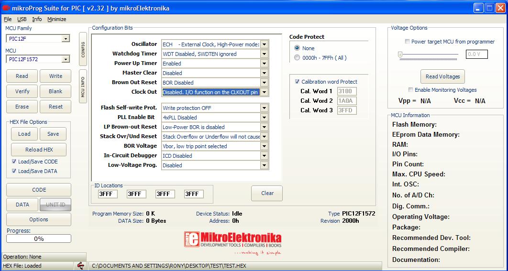Select the CONFIG vertical tab
The image size is (508, 271).
pyautogui.click(x=83, y=49)
